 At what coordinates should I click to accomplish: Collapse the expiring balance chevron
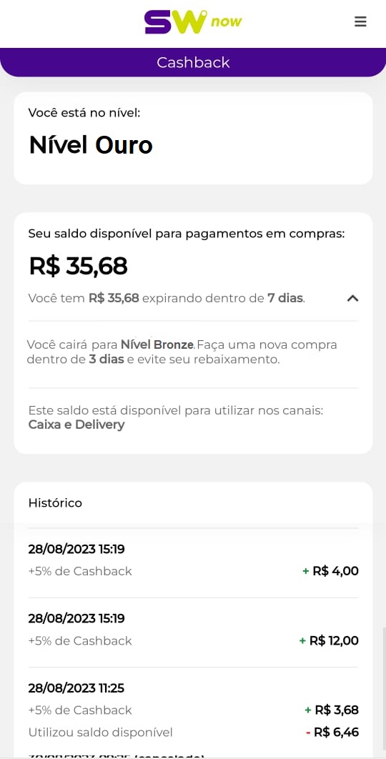click(352, 299)
